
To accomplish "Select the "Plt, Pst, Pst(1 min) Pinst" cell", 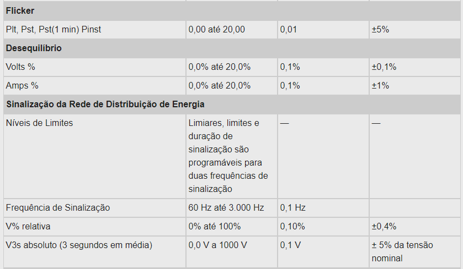I will point(54,30).
